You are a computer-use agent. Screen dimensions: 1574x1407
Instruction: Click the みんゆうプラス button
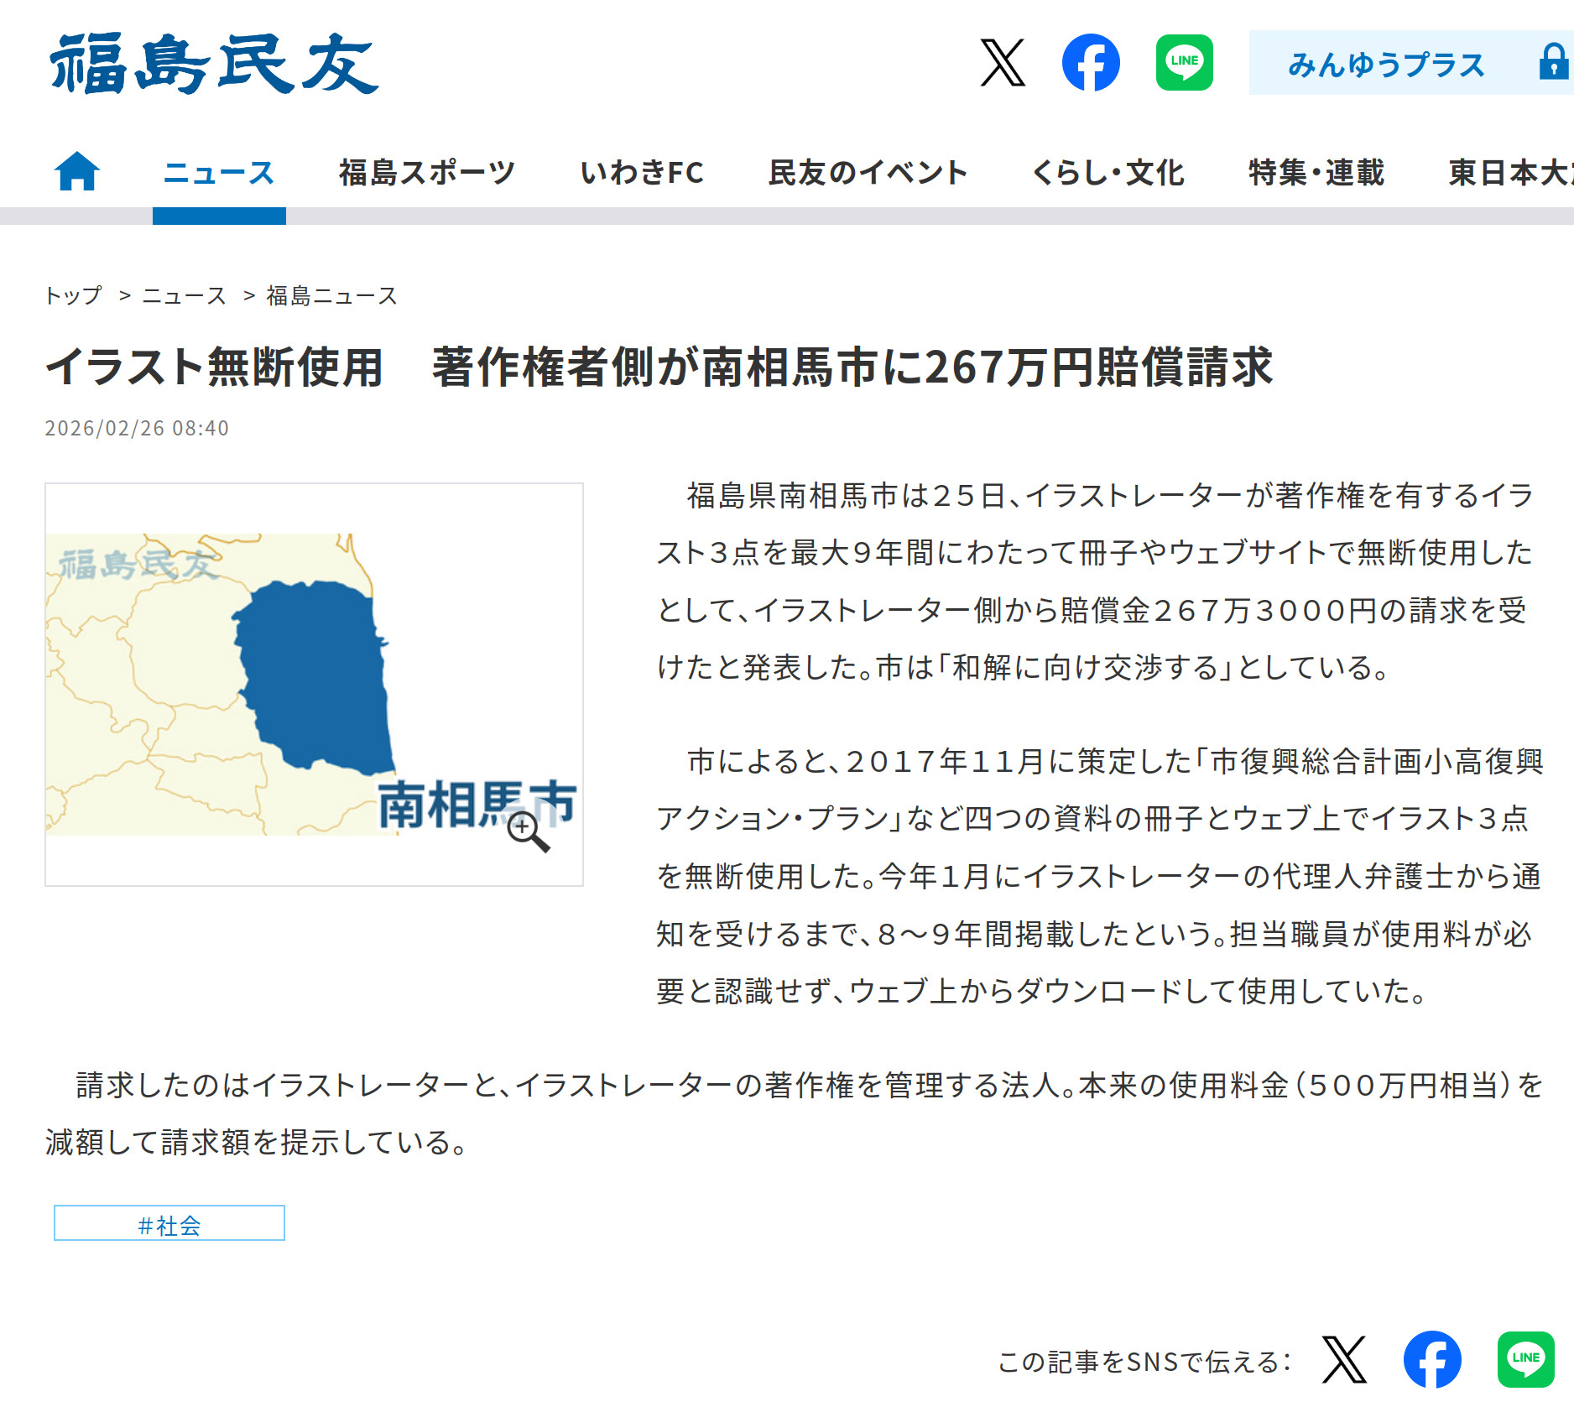(1386, 64)
